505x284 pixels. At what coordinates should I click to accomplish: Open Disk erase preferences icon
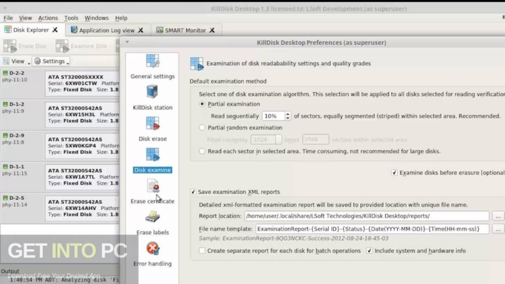[153, 124]
